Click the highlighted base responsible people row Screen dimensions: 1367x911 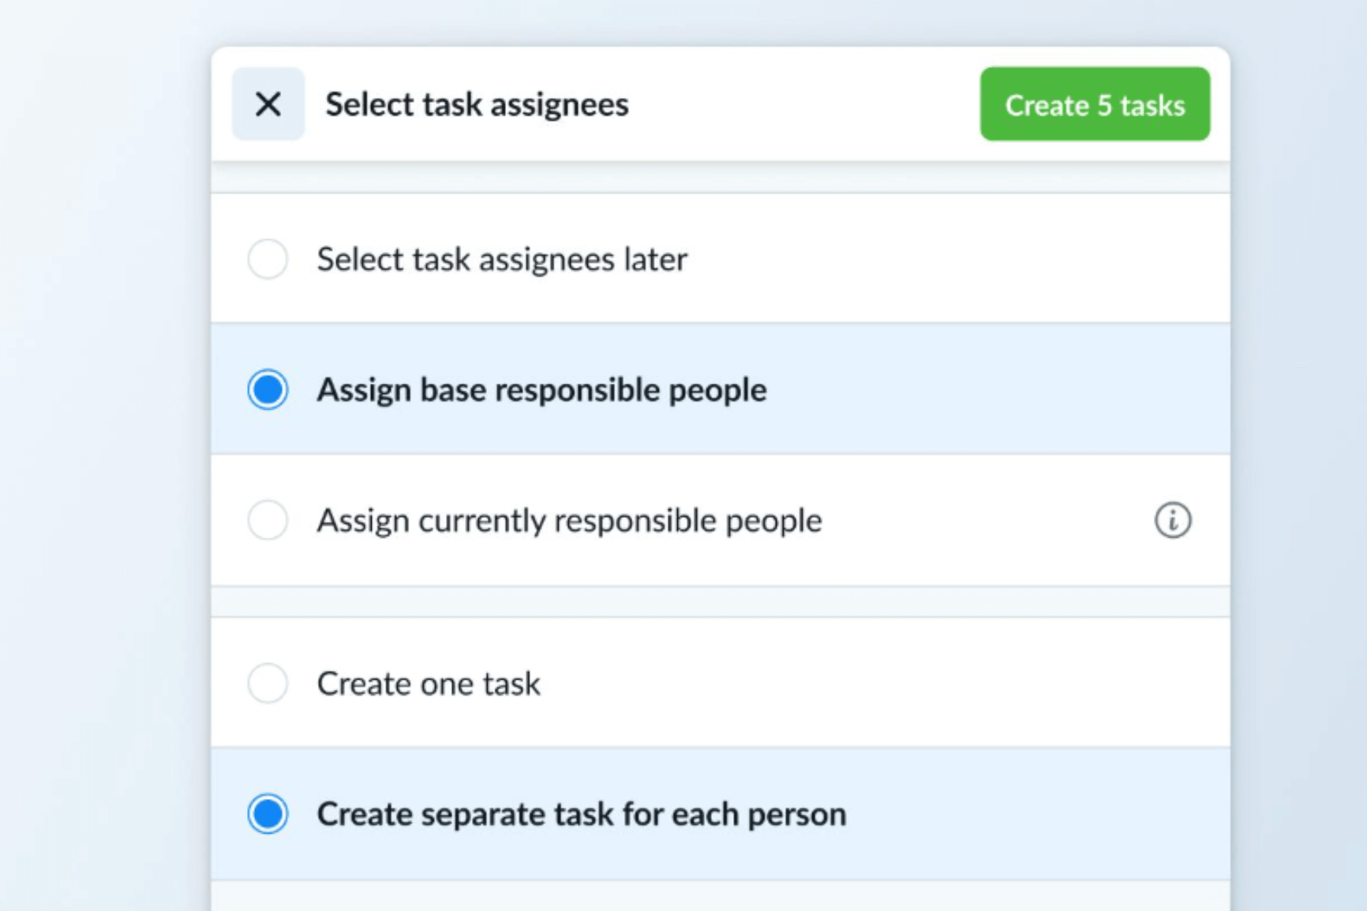[710, 389]
